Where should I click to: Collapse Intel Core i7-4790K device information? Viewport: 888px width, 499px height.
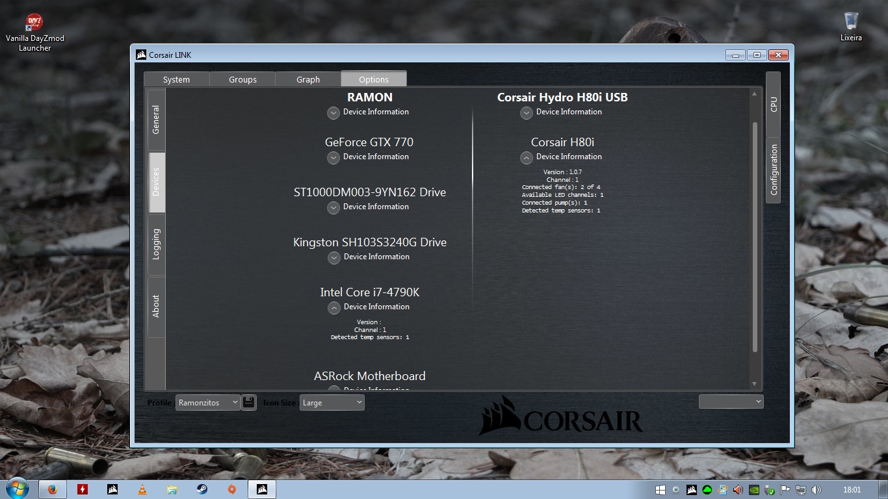[x=333, y=307]
